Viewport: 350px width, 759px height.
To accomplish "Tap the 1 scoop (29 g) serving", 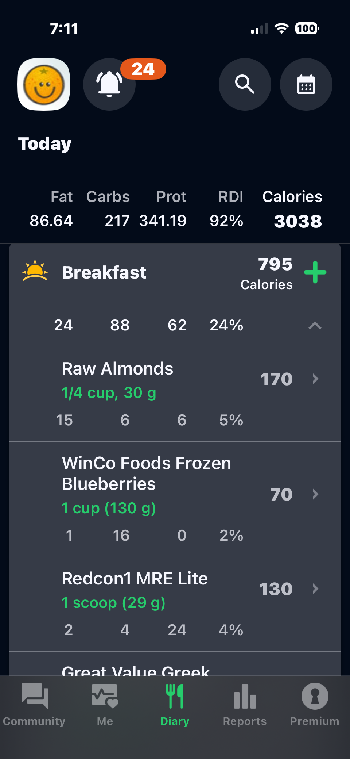I will [113, 603].
